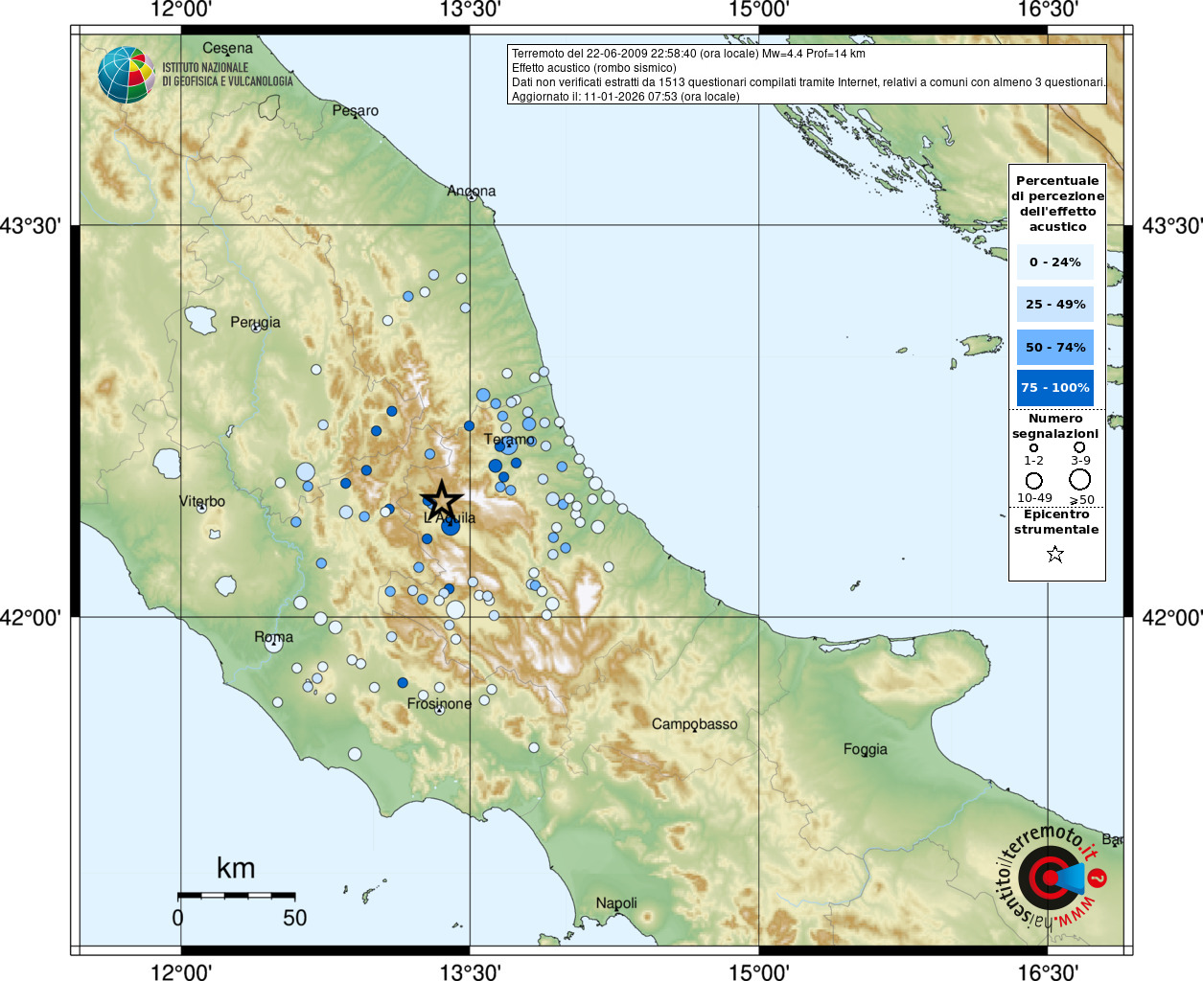Click the Ancona city label
This screenshot has width=1203, height=981.
coord(472,191)
